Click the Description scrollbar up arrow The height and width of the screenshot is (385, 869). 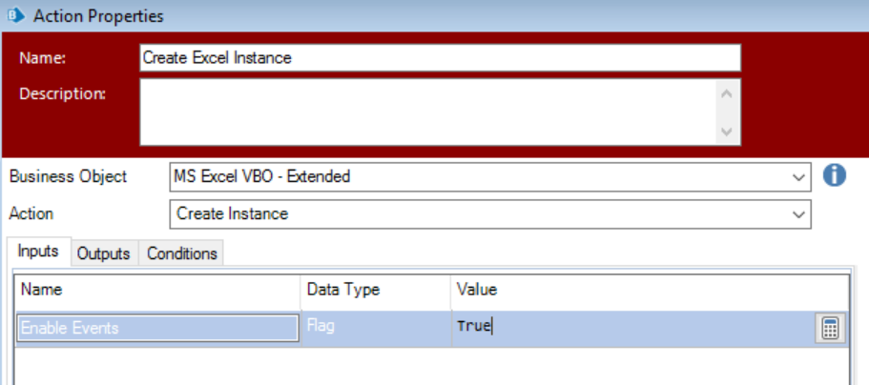click(x=728, y=93)
